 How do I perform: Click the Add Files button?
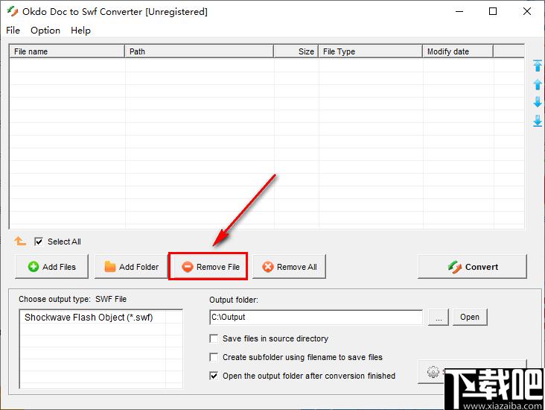click(x=52, y=267)
